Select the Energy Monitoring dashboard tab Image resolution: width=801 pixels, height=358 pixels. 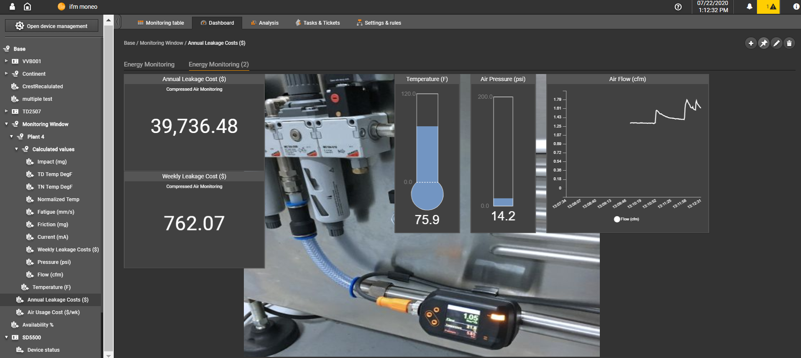(149, 64)
